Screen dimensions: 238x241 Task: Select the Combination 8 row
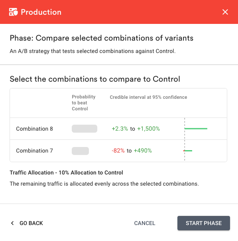118,129
